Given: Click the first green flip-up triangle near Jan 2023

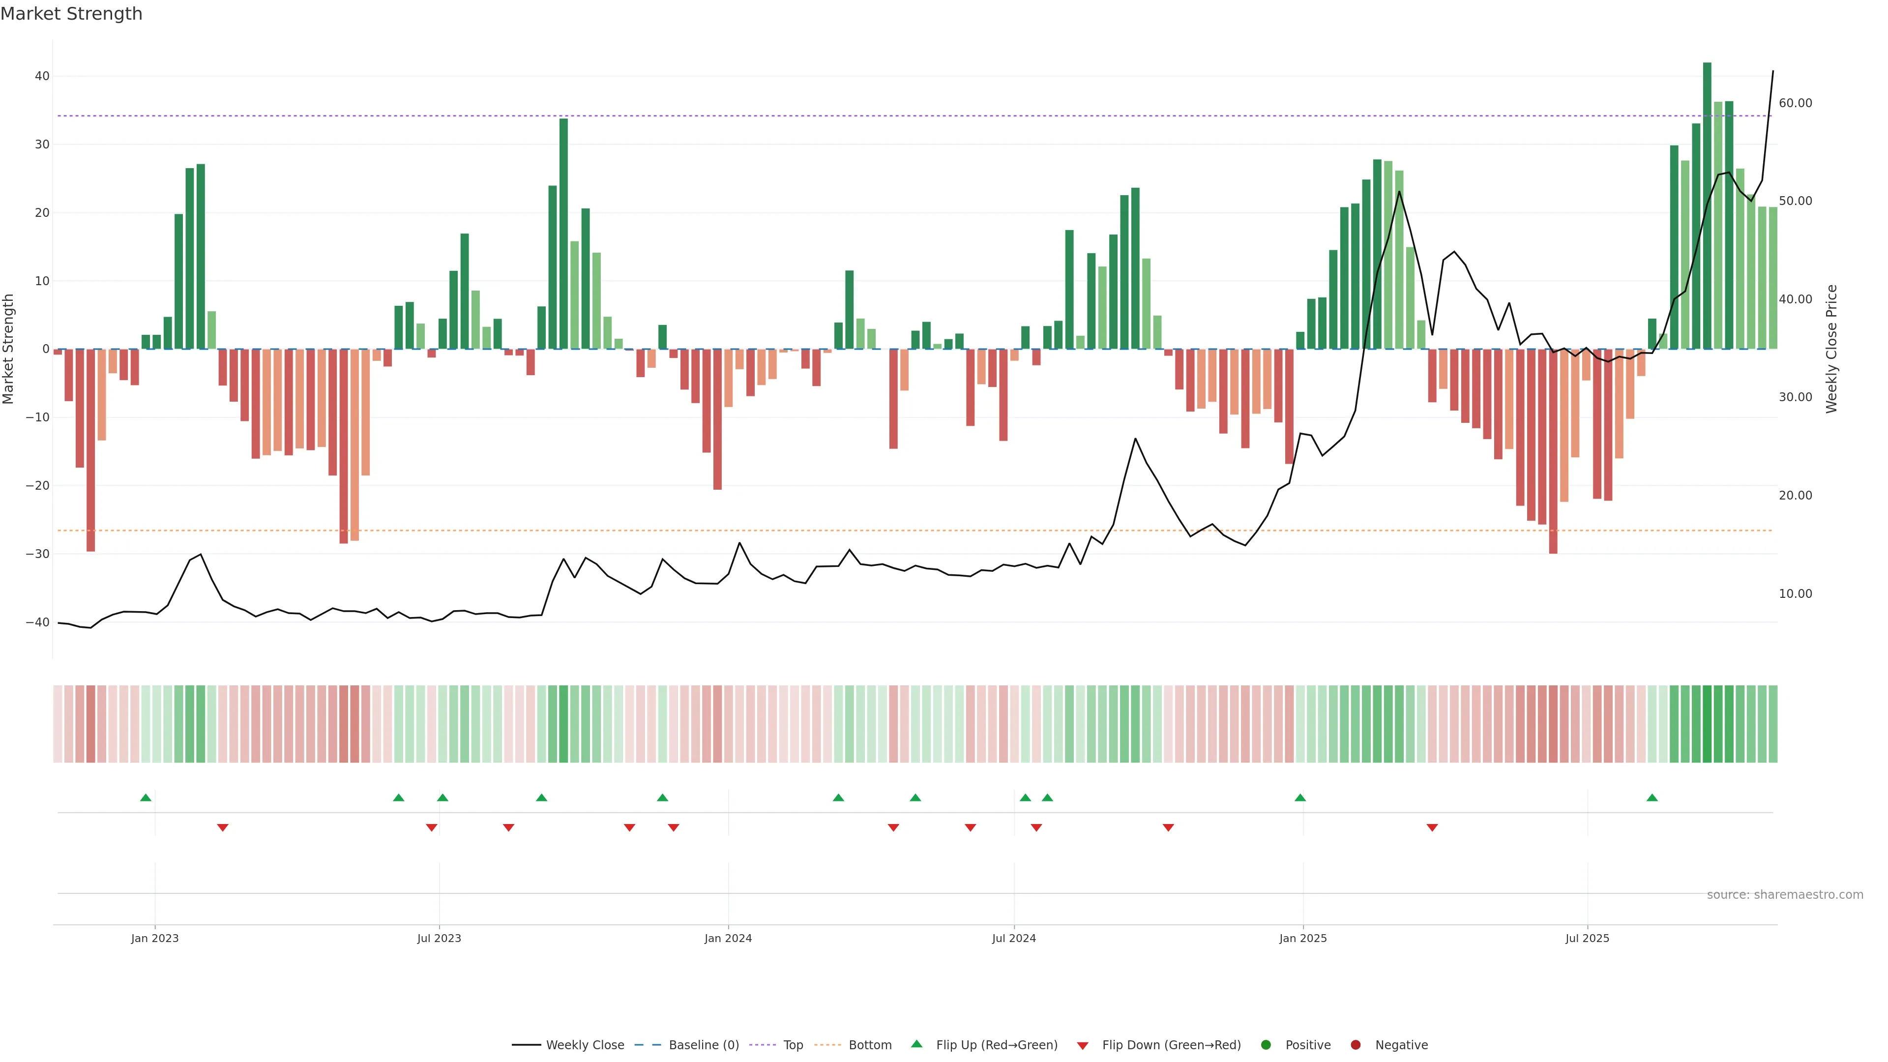Looking at the screenshot, I should (146, 797).
